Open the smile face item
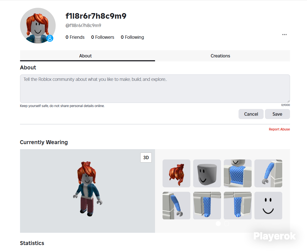Image resolution: width=307 pixels, height=252 pixels. coord(268,205)
